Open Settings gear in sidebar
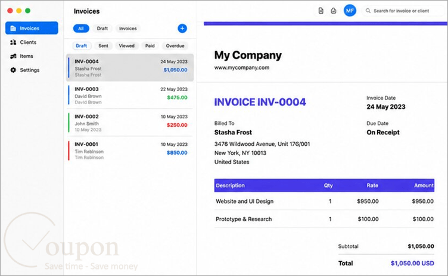The width and height of the screenshot is (448, 276). coord(13,70)
